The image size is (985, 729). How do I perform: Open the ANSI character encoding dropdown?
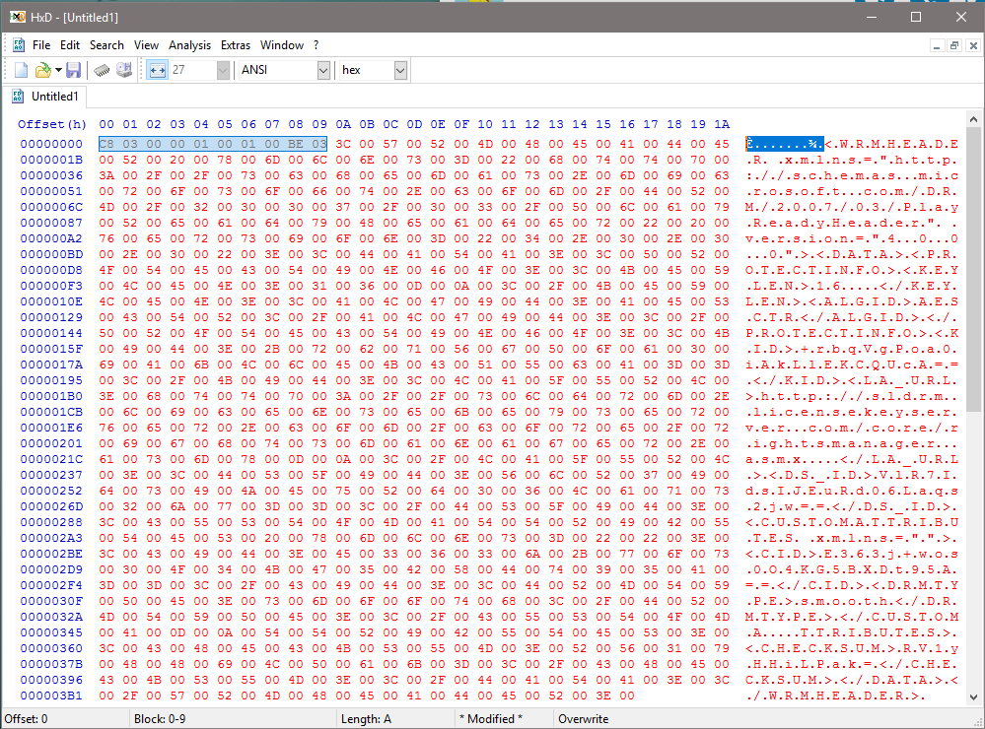coord(323,70)
